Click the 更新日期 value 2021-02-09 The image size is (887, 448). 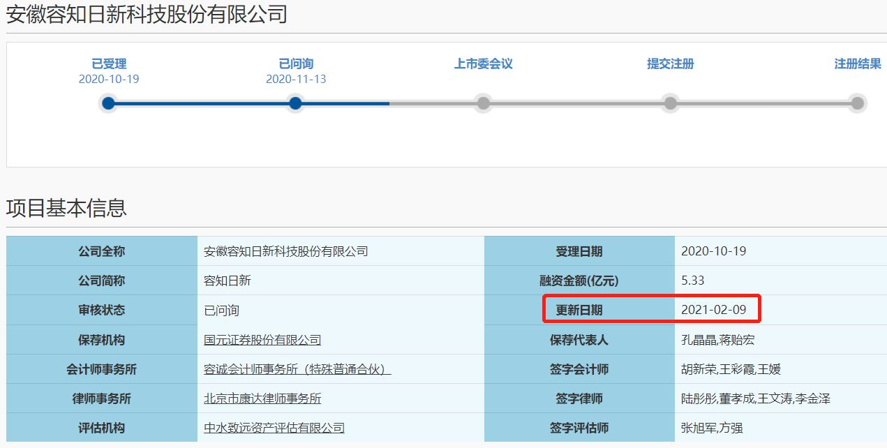tap(713, 310)
